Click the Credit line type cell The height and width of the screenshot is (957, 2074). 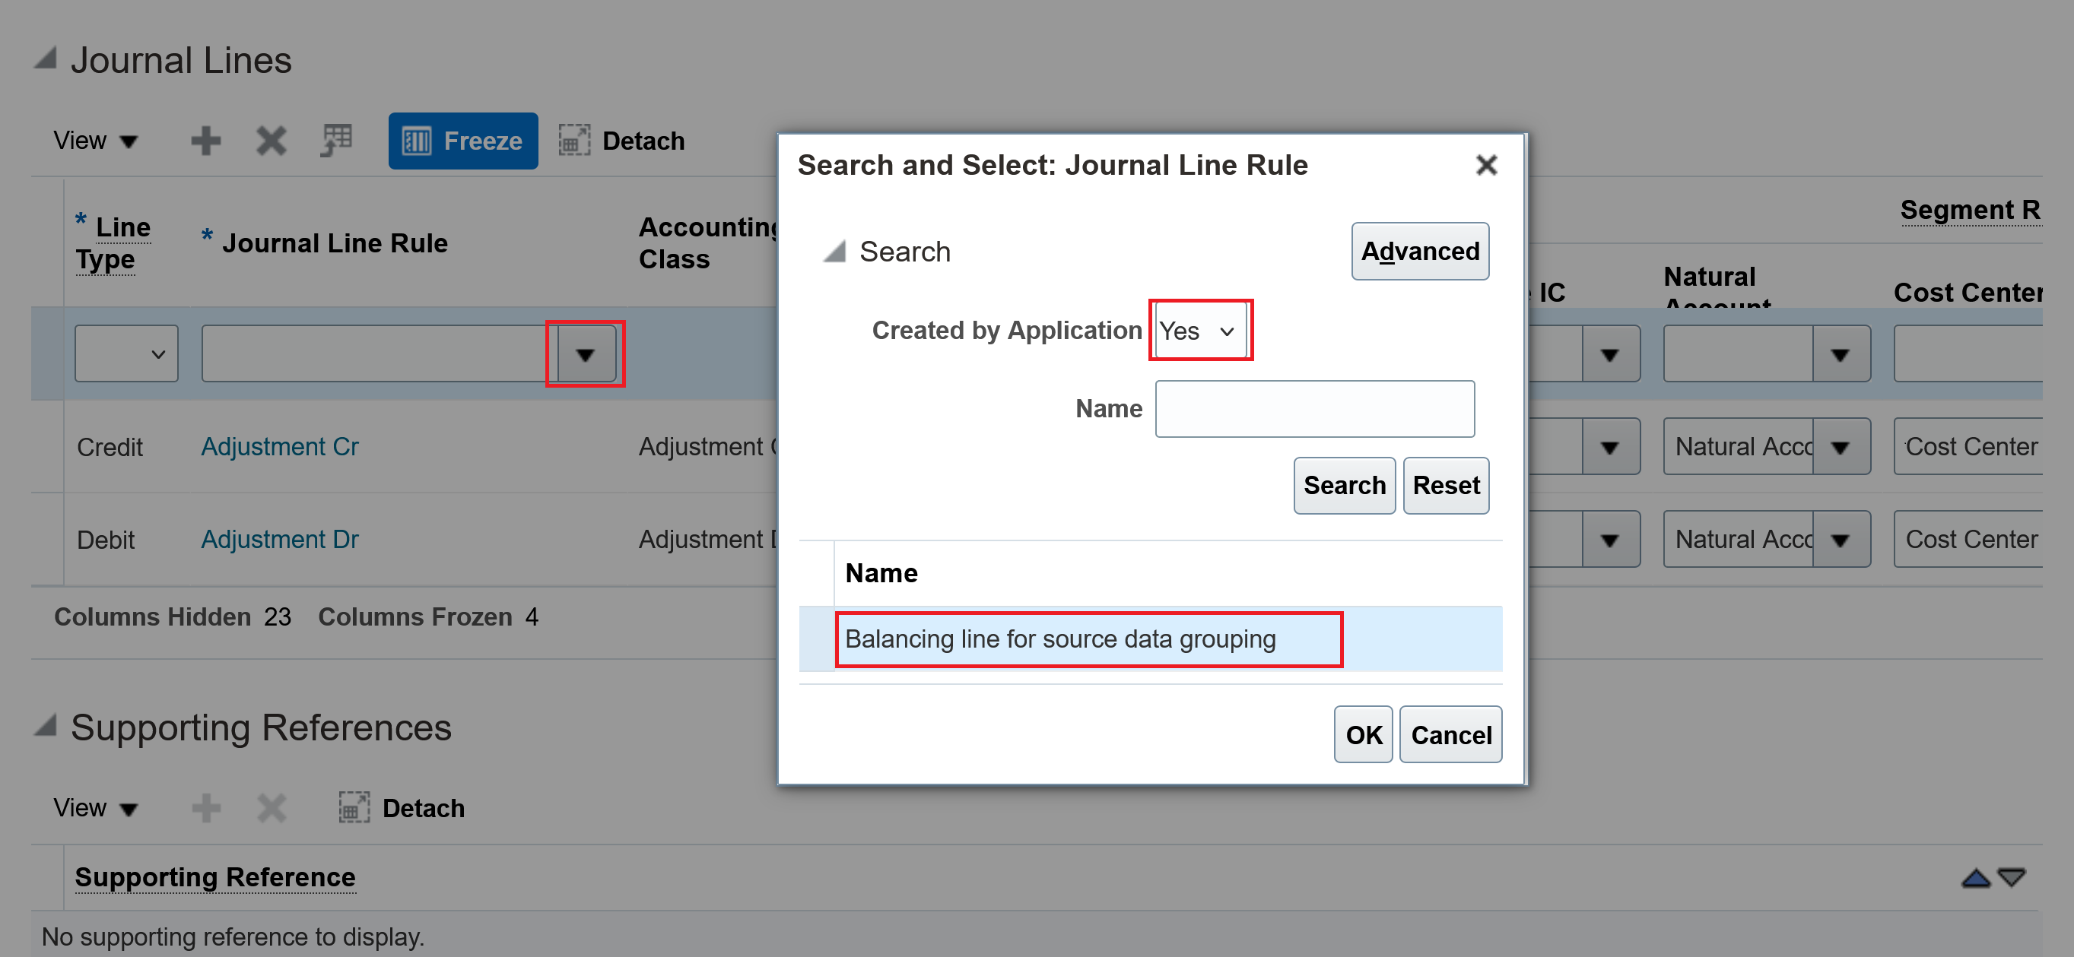click(110, 448)
